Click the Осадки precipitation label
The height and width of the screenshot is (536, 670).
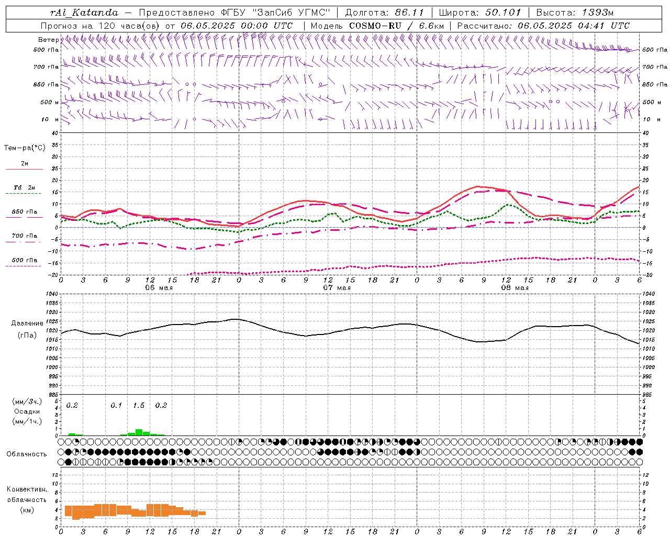[x=27, y=411]
